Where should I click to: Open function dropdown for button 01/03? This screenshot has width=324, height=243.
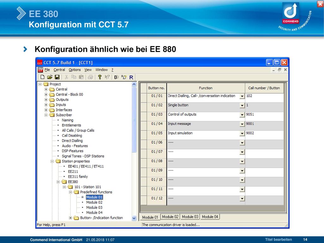point(242,115)
